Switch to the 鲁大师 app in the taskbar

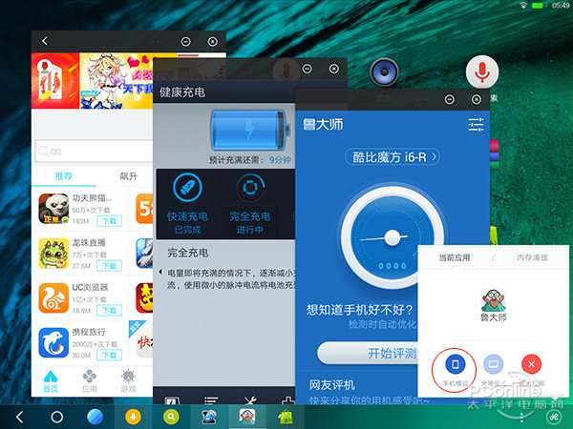[x=247, y=417]
